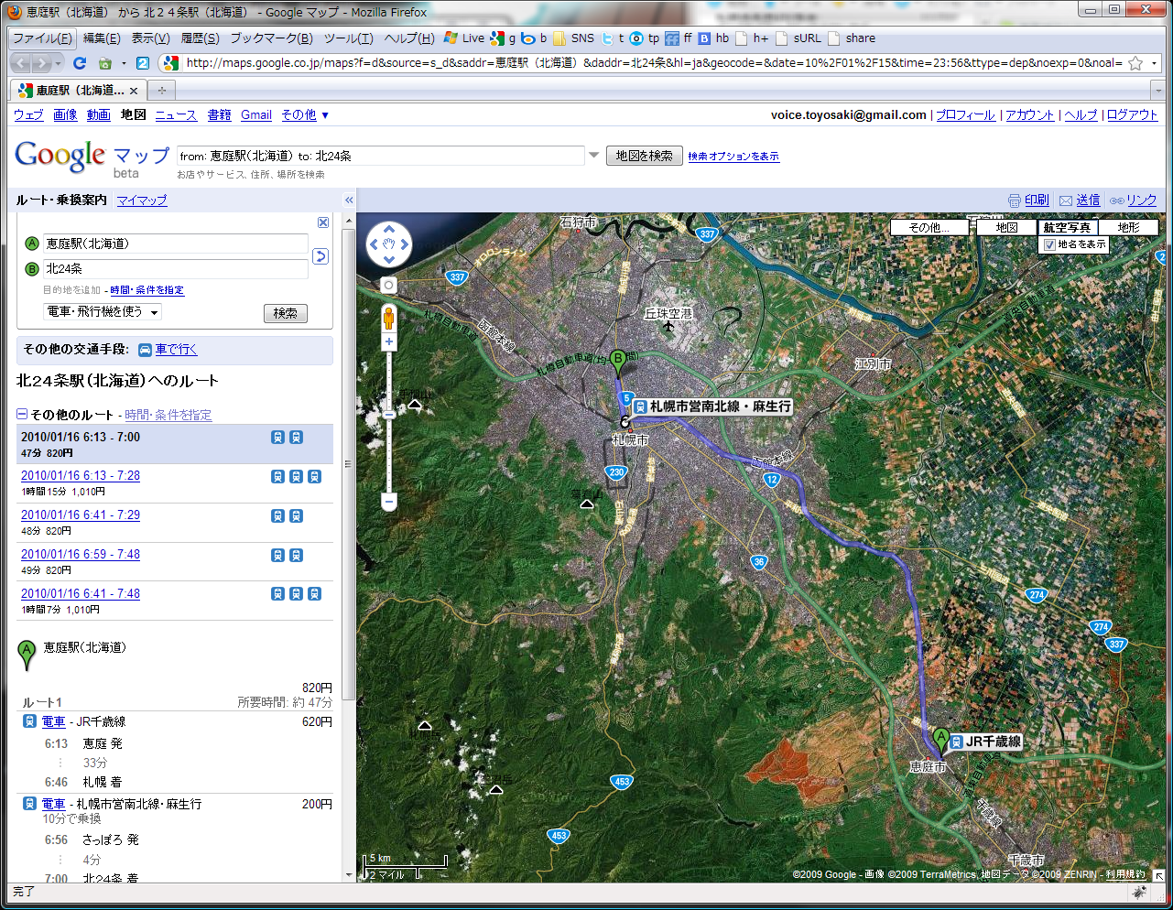Zoom out with the minus button
The height and width of the screenshot is (910, 1173).
(389, 501)
